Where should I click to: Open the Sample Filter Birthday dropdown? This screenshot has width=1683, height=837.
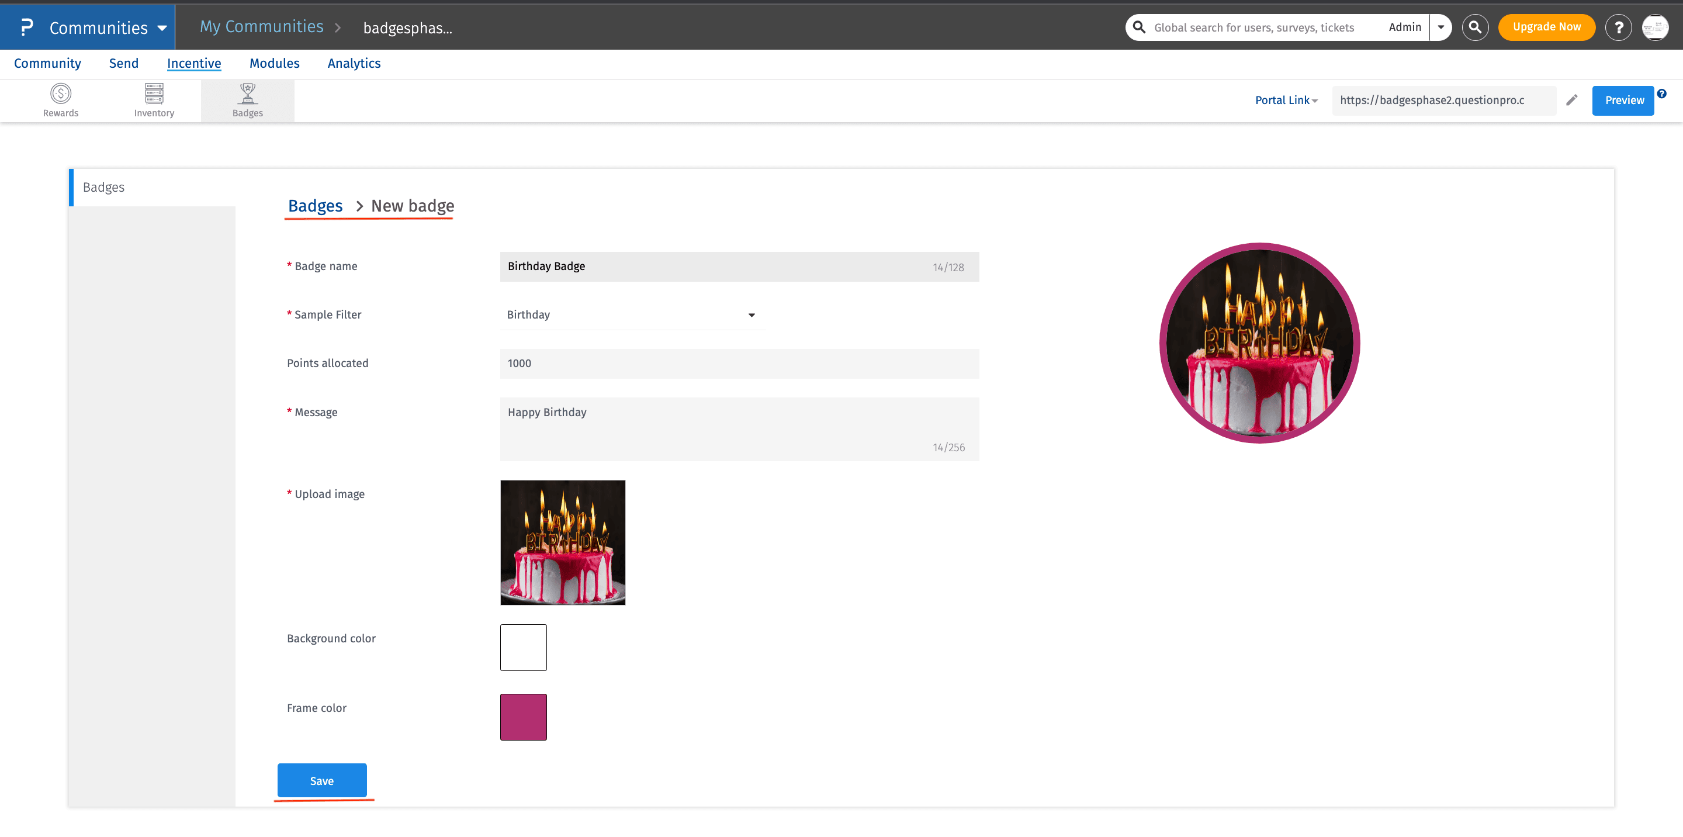(632, 315)
